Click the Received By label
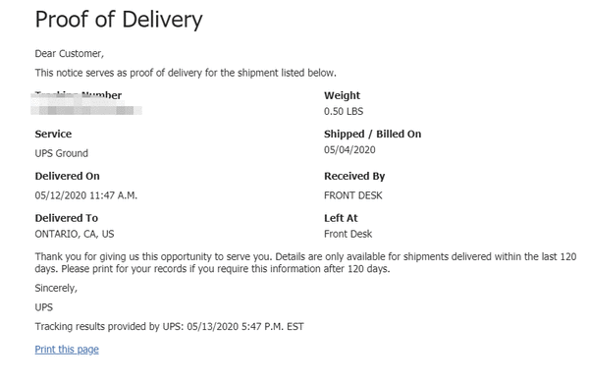The width and height of the screenshot is (589, 382). 354,176
